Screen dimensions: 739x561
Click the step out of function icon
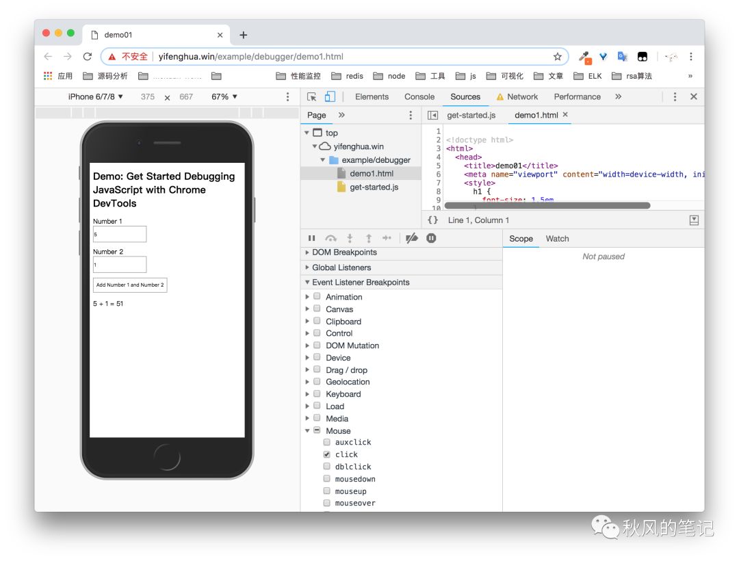[369, 238]
